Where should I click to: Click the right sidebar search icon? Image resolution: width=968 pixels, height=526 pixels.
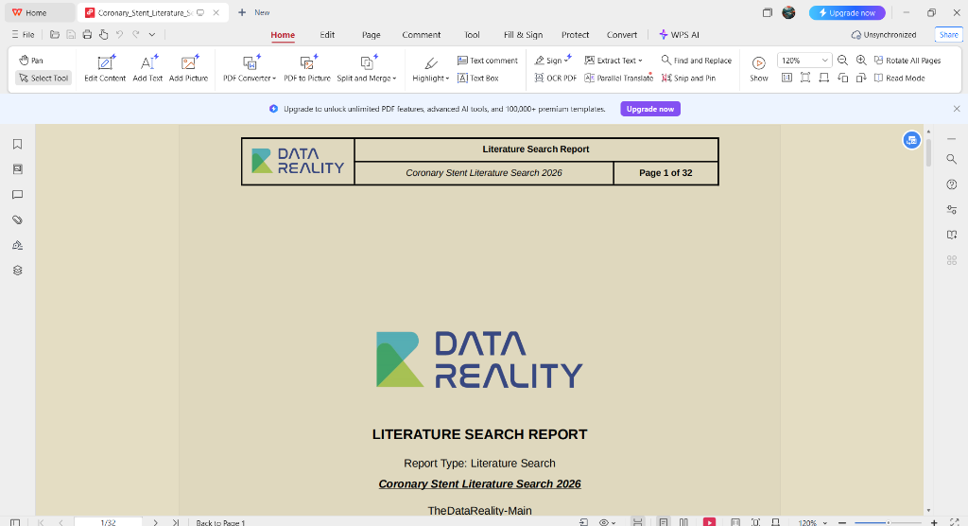951,160
